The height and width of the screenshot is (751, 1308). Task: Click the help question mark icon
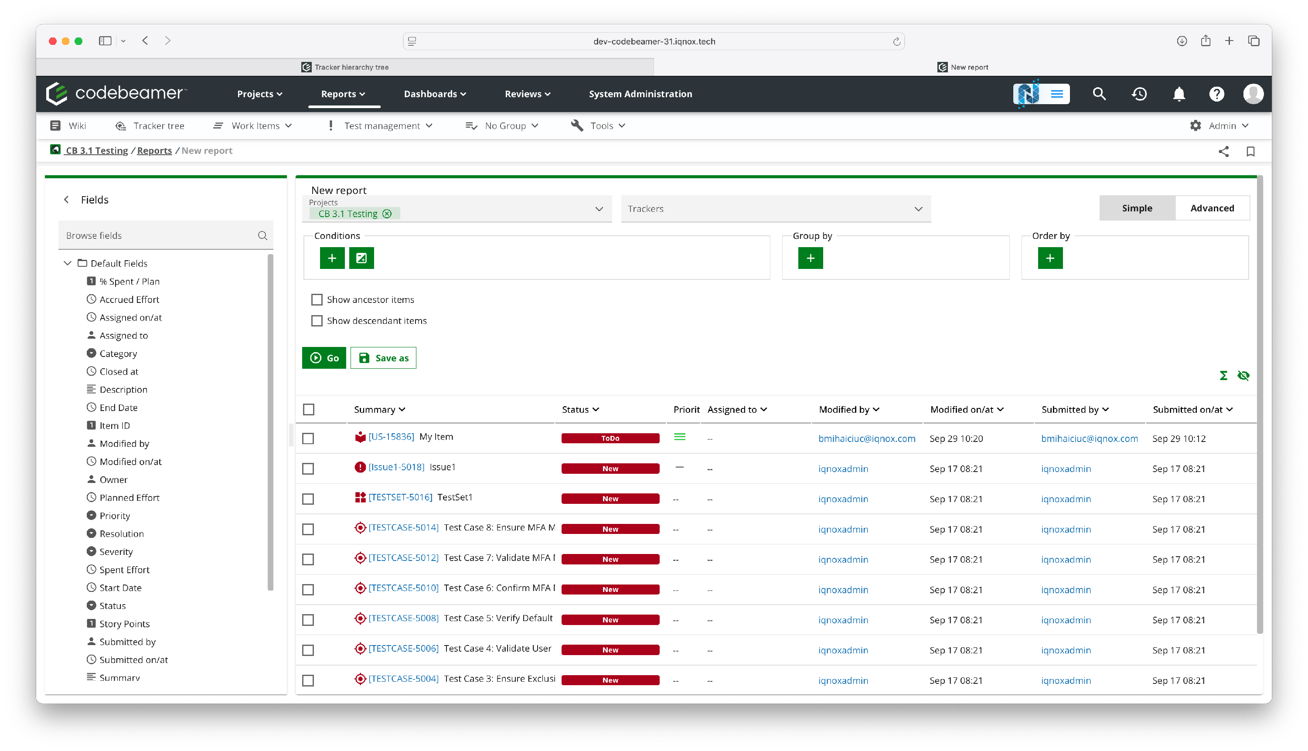pos(1216,94)
